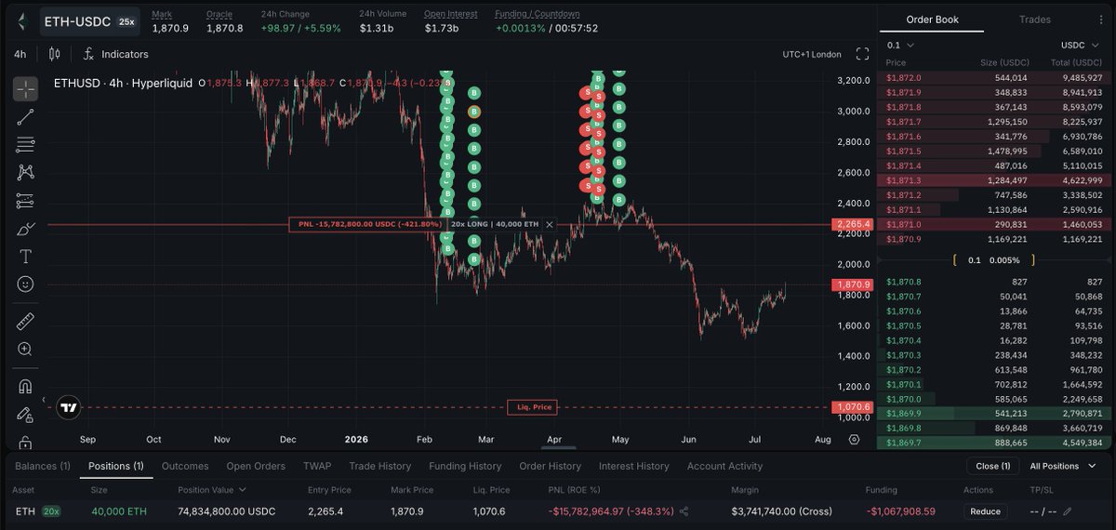Click Funding / Countdown header label
This screenshot has width=1116, height=530.
point(538,14)
